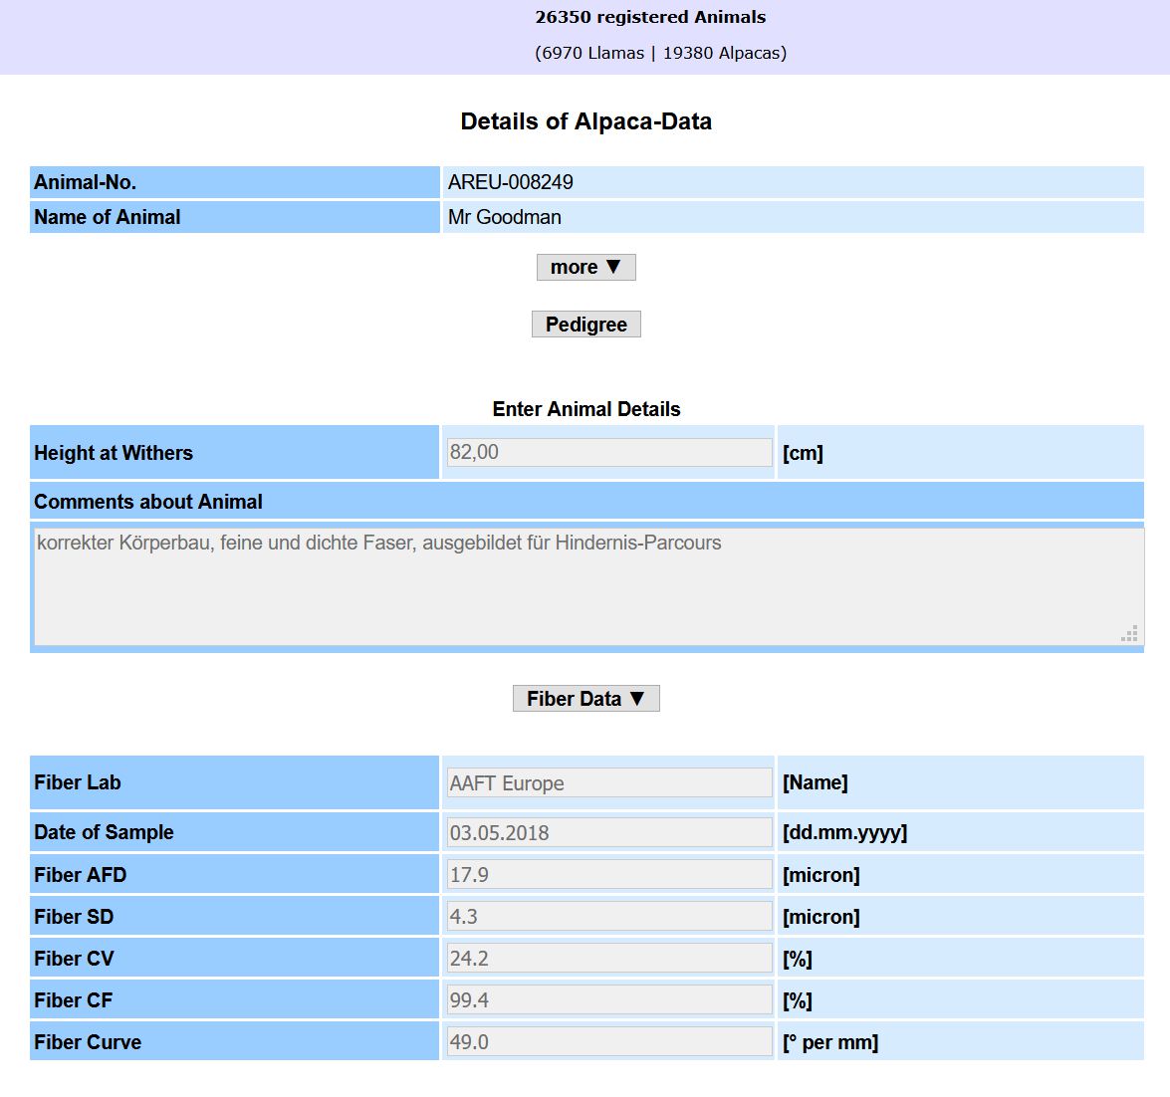
Task: Click the 'Name of Animal' label
Action: click(x=108, y=217)
